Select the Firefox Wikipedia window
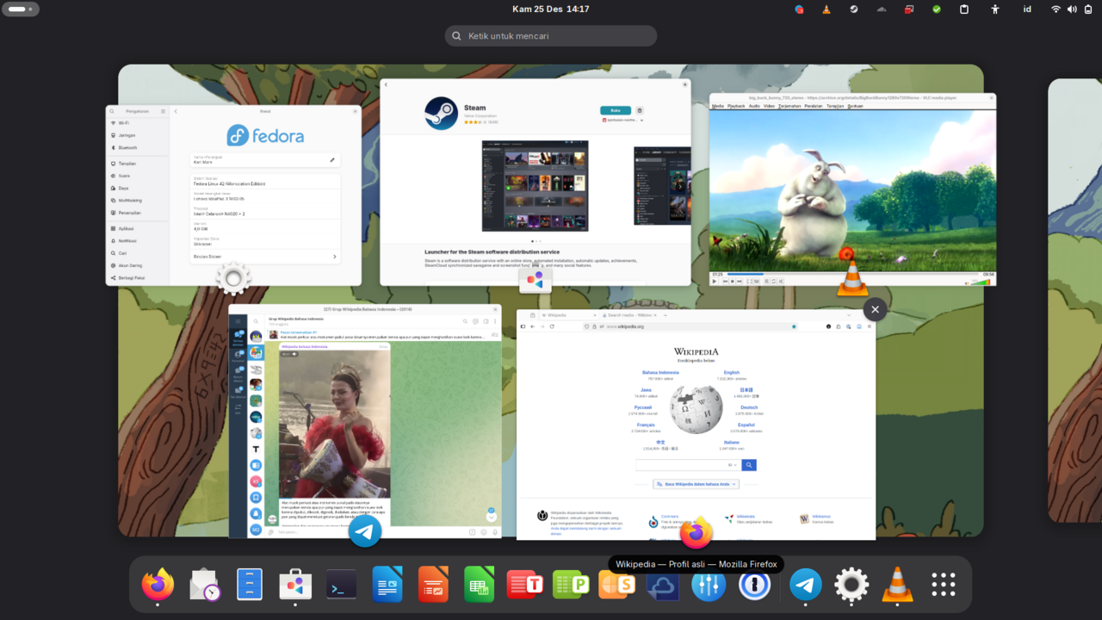1102x620 pixels. coord(696,425)
